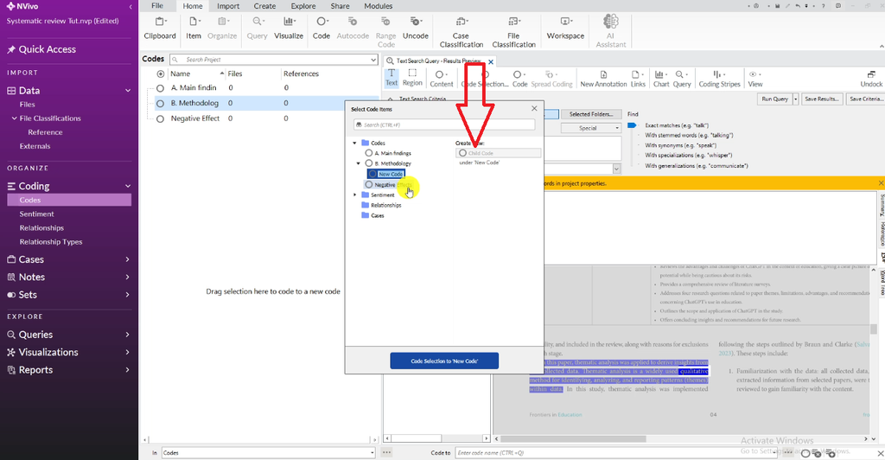This screenshot has width=885, height=460.
Task: Switch to the Create ribbon tab
Action: tap(264, 6)
